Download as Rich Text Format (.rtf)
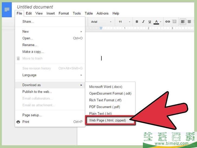 point(110,100)
